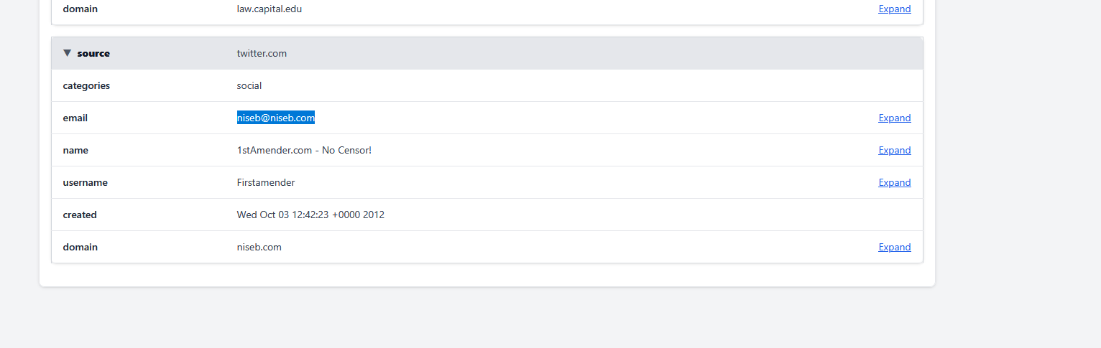The height and width of the screenshot is (348, 1101).
Task: Collapse the source section triangle arrow
Action: [68, 53]
